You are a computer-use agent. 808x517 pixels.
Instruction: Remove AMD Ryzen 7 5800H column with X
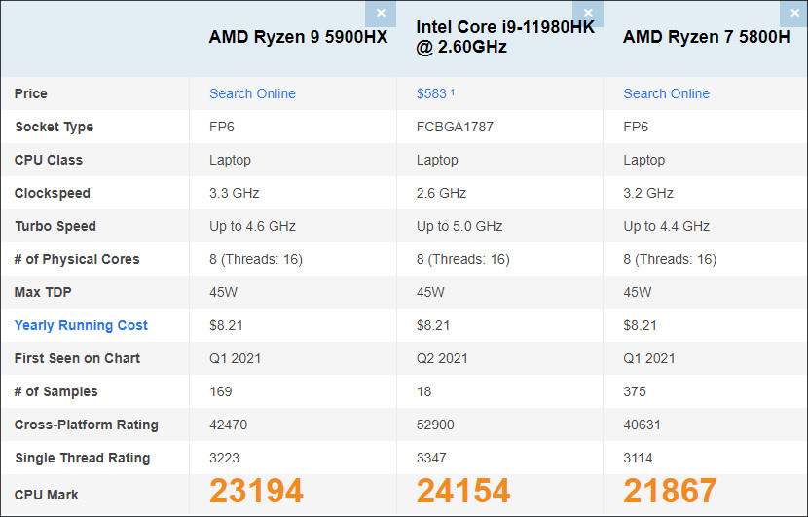tap(794, 14)
